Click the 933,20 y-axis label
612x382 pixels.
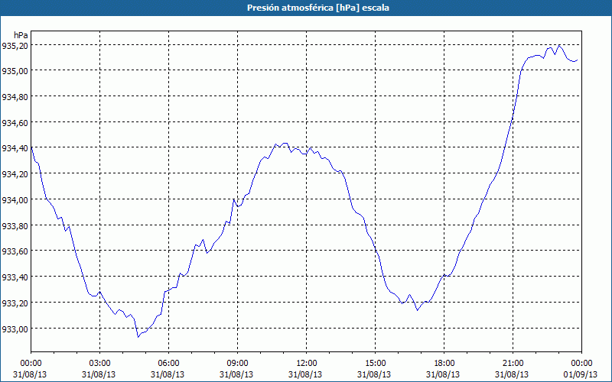point(15,303)
